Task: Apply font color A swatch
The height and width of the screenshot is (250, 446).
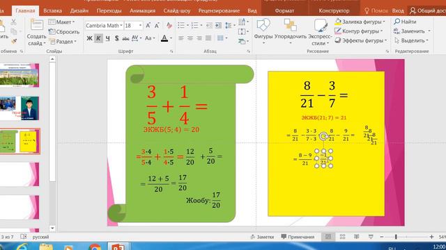Action: pos(164,38)
